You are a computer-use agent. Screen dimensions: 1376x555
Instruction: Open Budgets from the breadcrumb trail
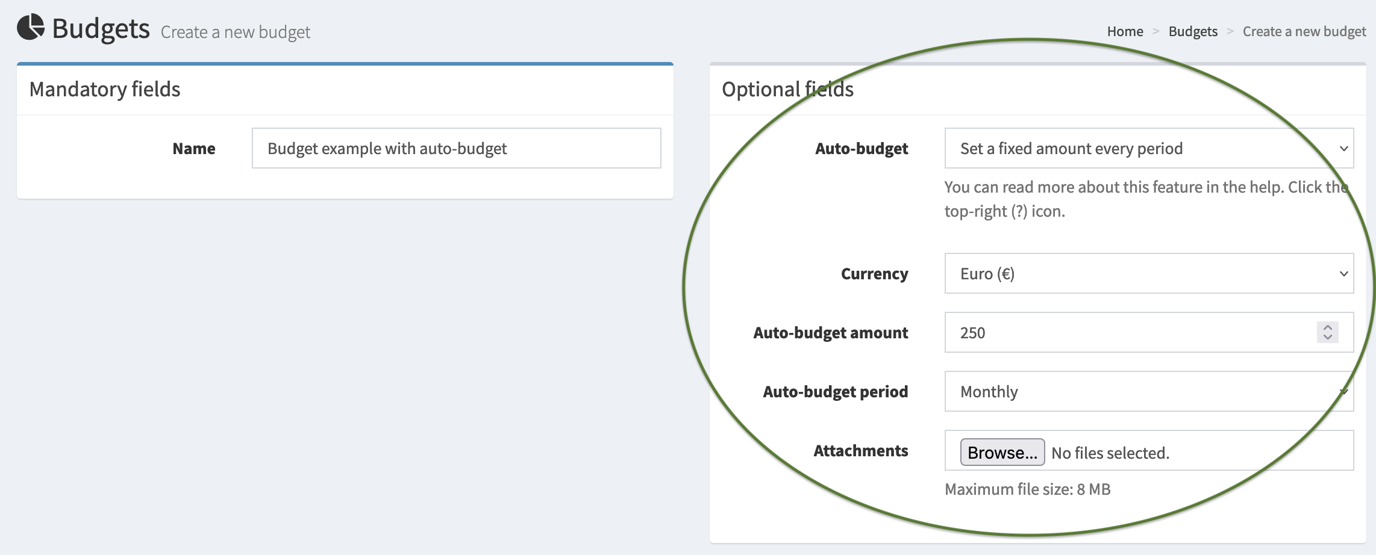(x=1192, y=31)
